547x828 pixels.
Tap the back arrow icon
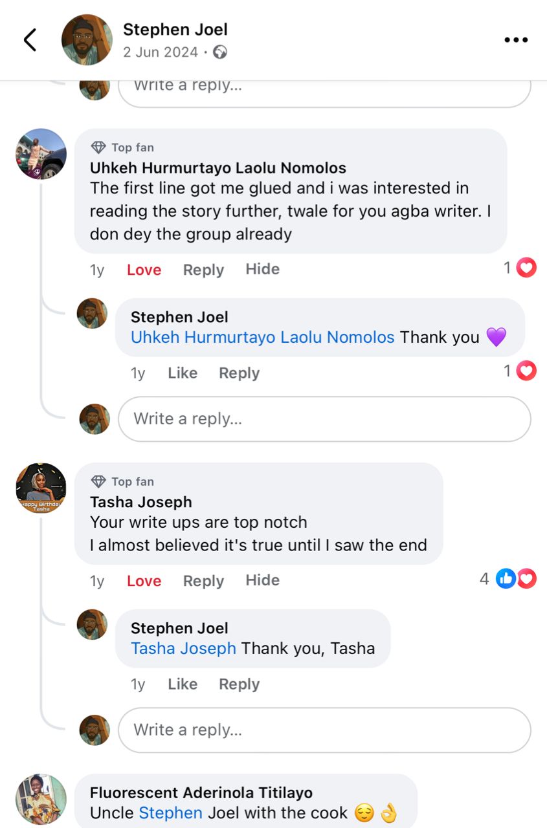30,40
